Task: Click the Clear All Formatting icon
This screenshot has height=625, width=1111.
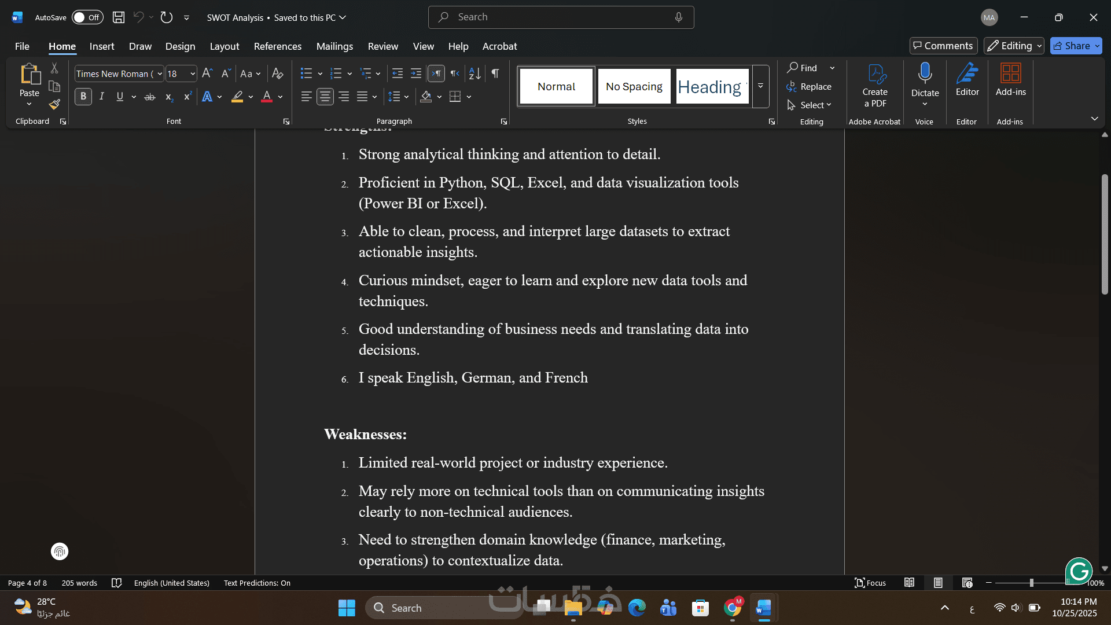Action: pyautogui.click(x=277, y=73)
